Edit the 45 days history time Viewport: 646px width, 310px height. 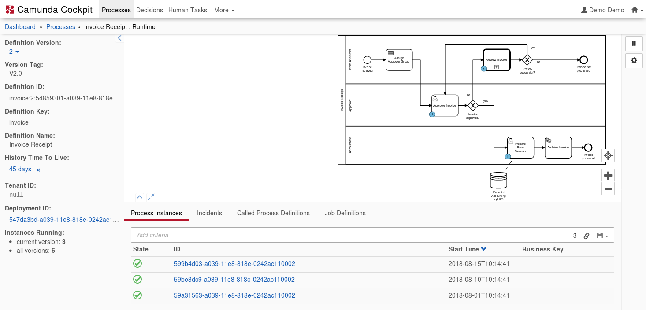point(20,169)
